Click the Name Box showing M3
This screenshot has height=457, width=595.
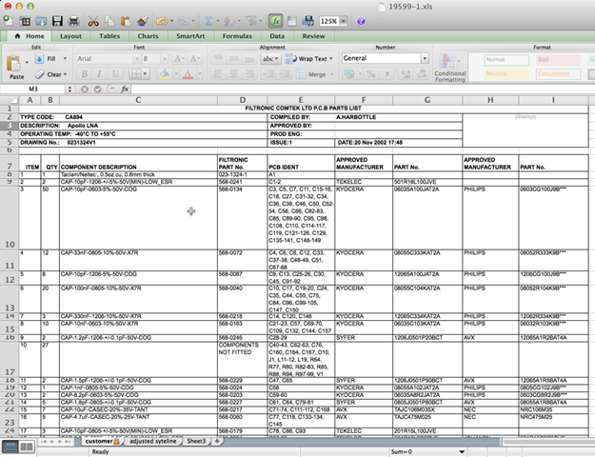[33, 89]
